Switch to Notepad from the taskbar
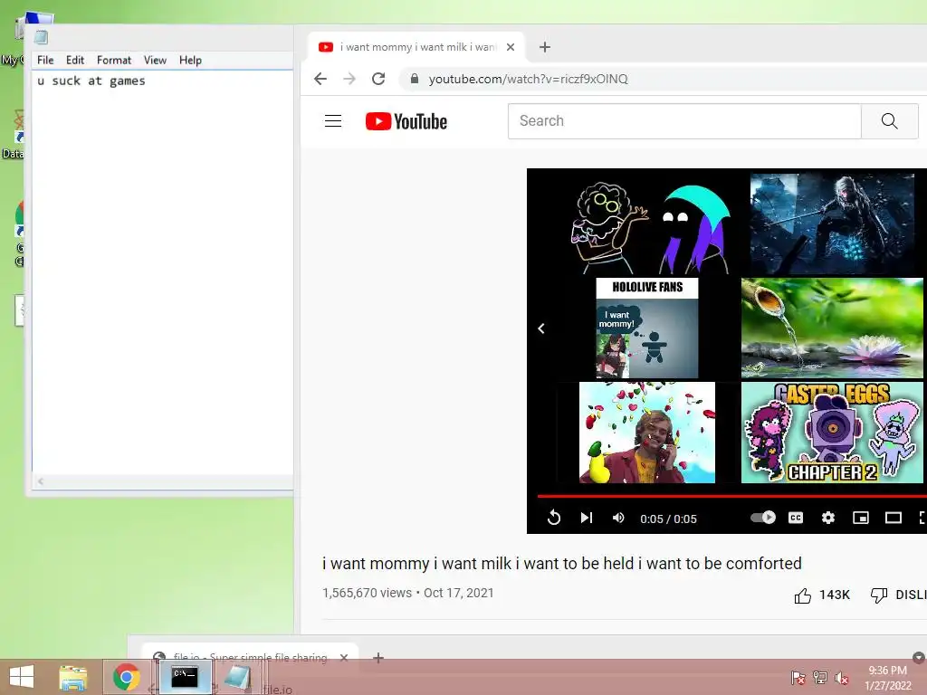927x695 pixels. tap(238, 677)
